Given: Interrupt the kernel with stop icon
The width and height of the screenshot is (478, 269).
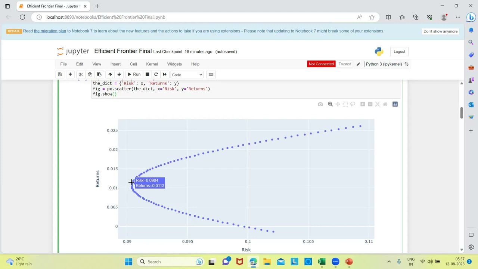Looking at the screenshot, I should tap(148, 74).
